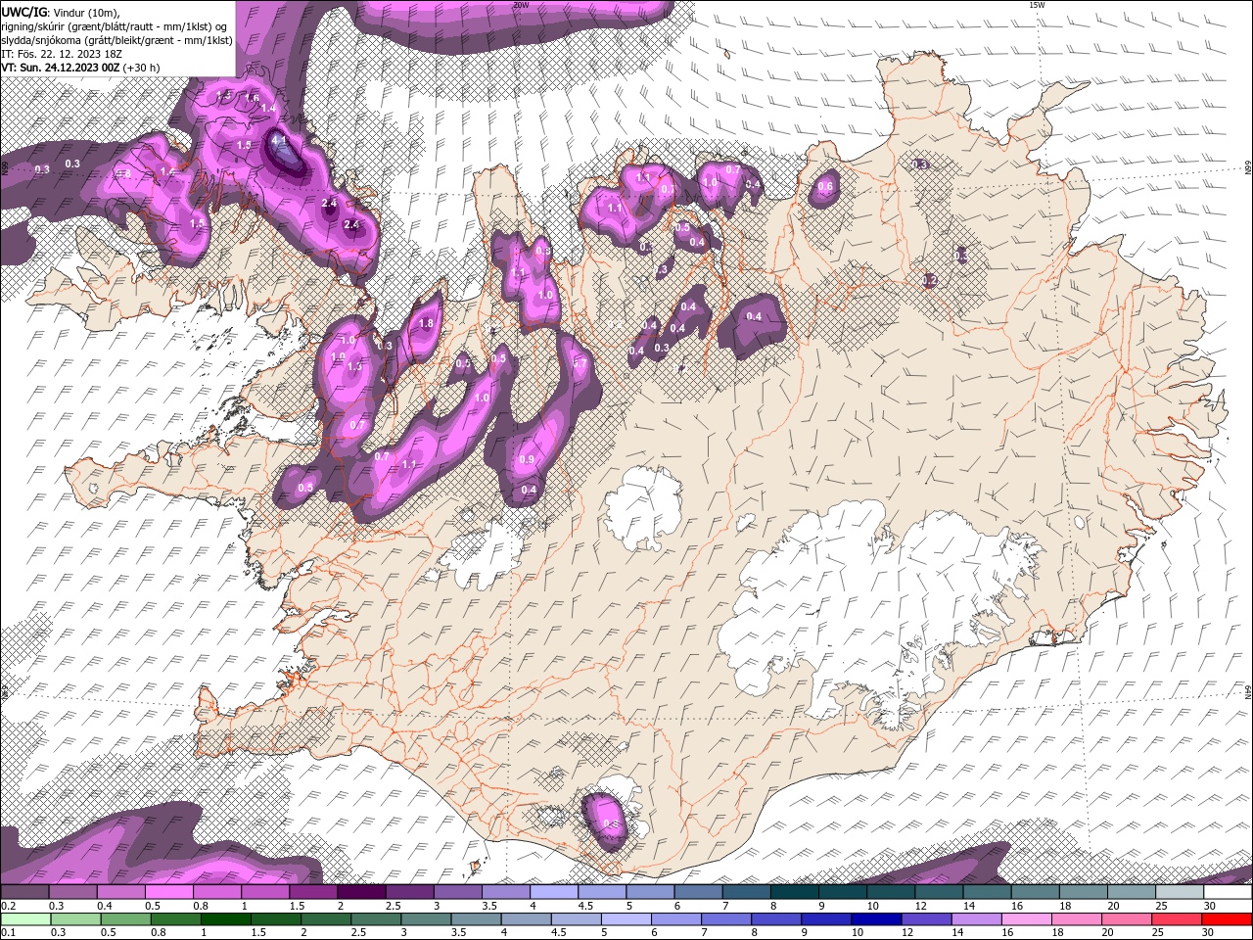
Task: Click the bright red legend swatch labeled 30
Action: point(1228,919)
